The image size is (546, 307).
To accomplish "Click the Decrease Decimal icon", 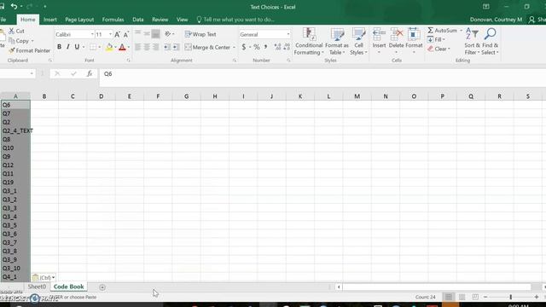I will point(287,47).
